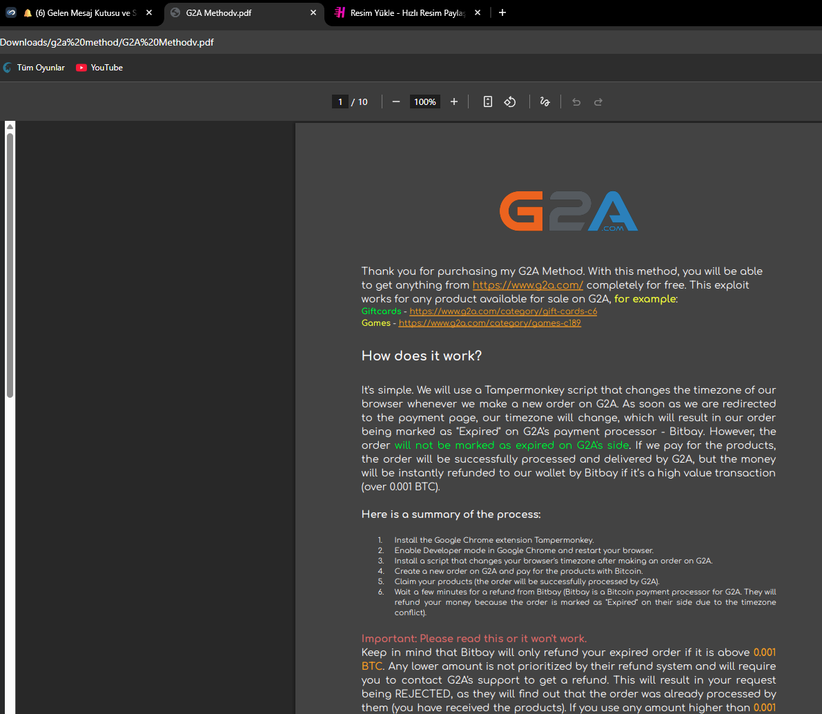Viewport: 822px width, 714px height.
Task: Open the https://www.g2a.com/ link in paragraph
Action: [527, 285]
